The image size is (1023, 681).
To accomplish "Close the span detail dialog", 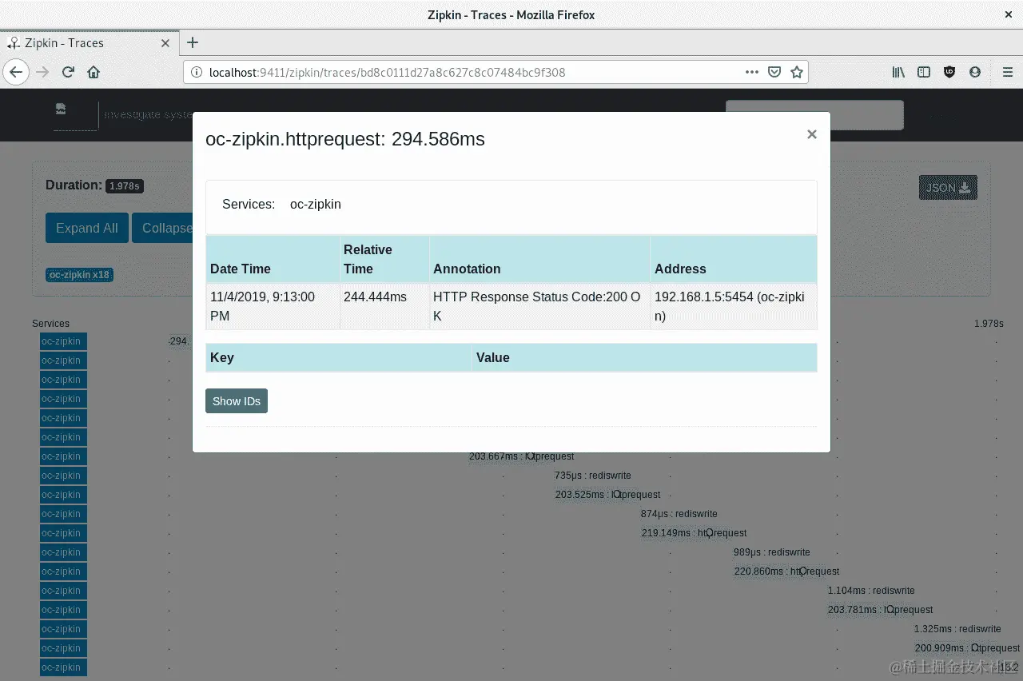I will (812, 134).
